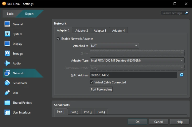Viewport: 192px width, 127px height.
Task: Click the search magnifier icon
Action: pos(186,13)
